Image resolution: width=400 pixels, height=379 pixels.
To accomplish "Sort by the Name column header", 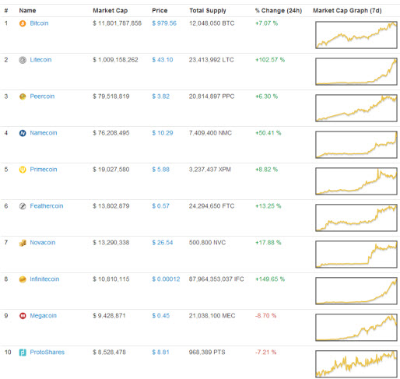I will pyautogui.click(x=27, y=11).
